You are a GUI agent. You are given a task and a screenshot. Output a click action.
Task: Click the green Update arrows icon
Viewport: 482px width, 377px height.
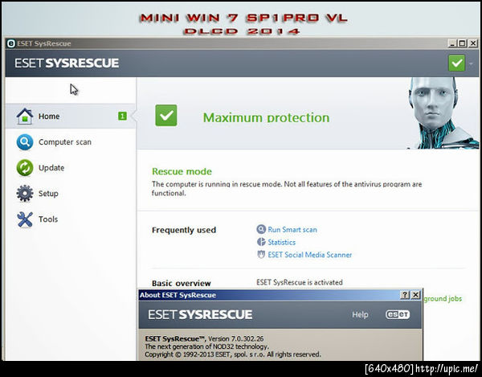(25, 168)
